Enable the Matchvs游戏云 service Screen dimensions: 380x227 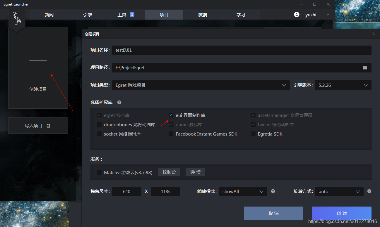pos(99,172)
